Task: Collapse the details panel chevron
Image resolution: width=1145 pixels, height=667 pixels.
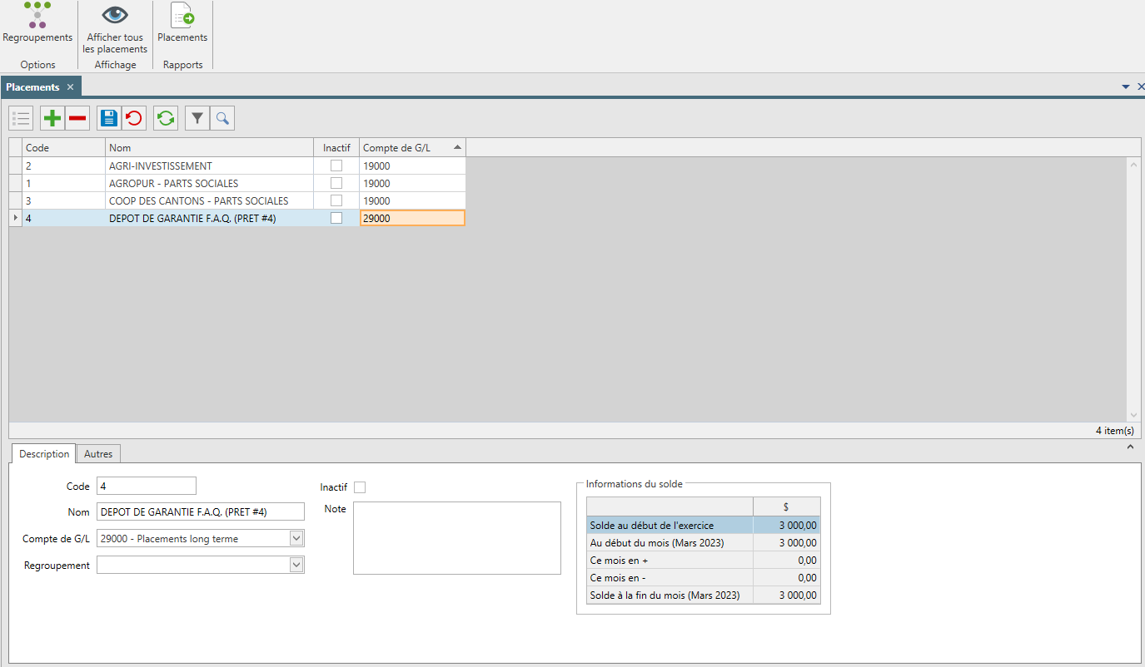Action: tap(1130, 447)
